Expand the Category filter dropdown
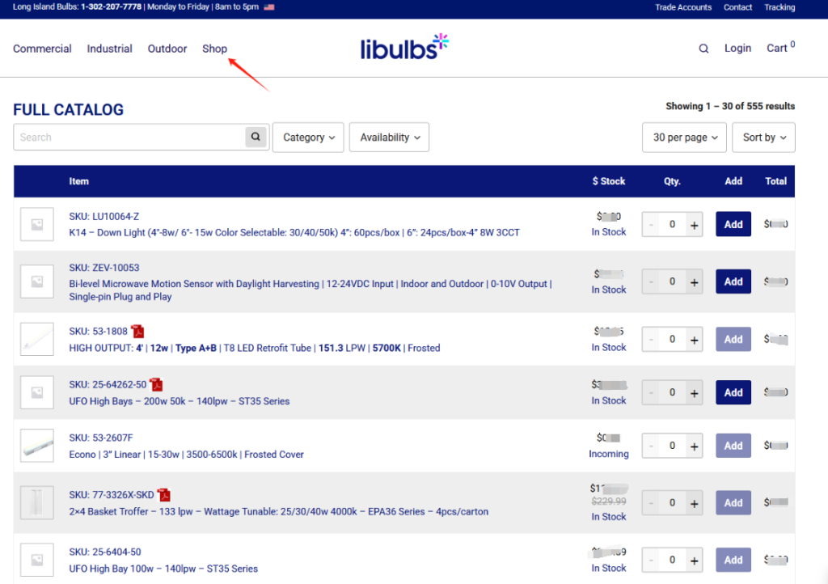 click(308, 138)
